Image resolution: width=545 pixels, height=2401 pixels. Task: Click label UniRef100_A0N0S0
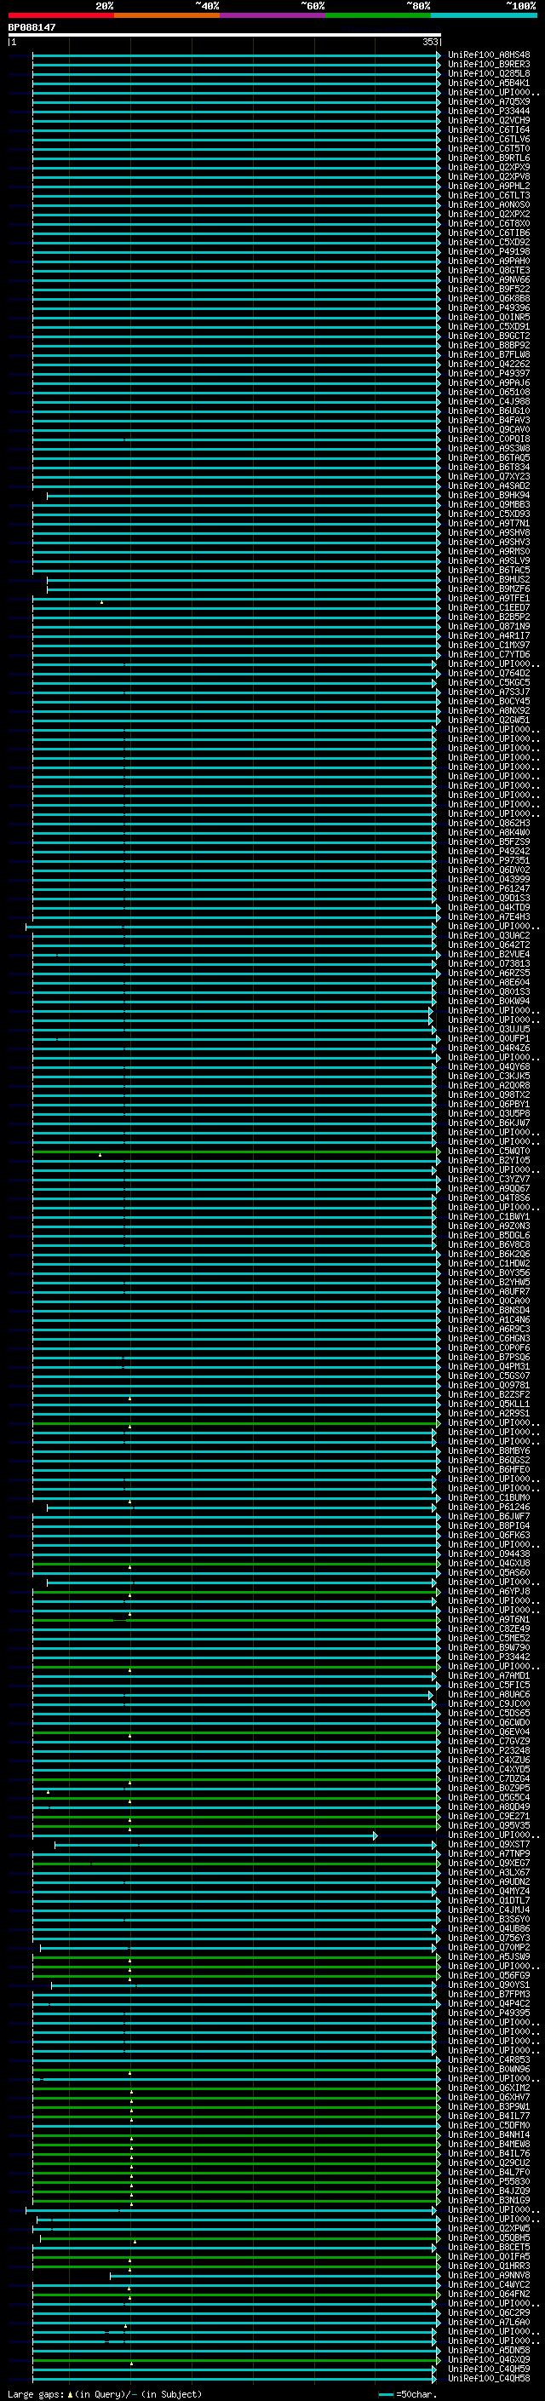(x=489, y=205)
